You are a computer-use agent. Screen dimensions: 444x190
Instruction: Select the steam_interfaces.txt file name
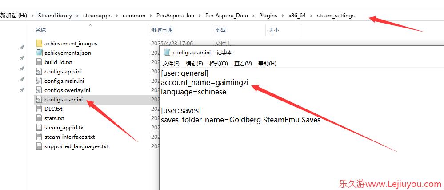tap(70, 137)
